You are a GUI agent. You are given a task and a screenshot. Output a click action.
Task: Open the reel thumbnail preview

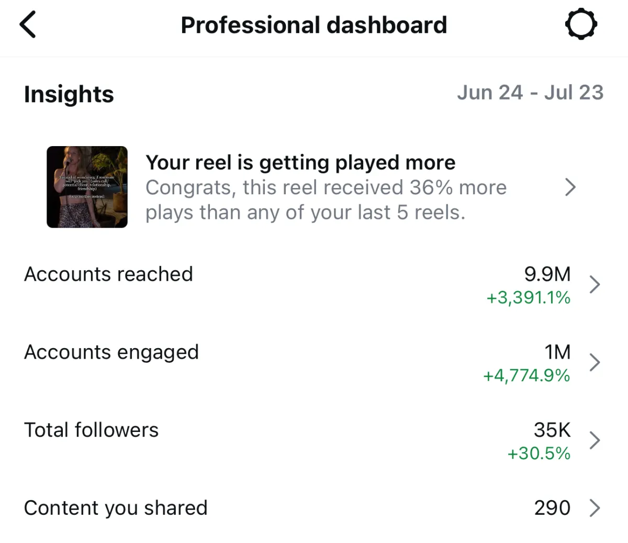[x=87, y=187]
